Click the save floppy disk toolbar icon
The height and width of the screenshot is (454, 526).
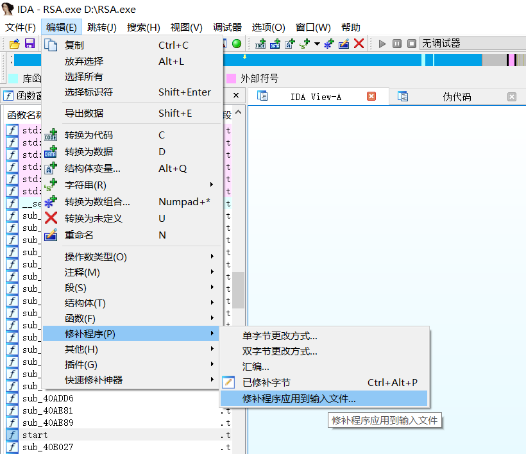tap(30, 44)
